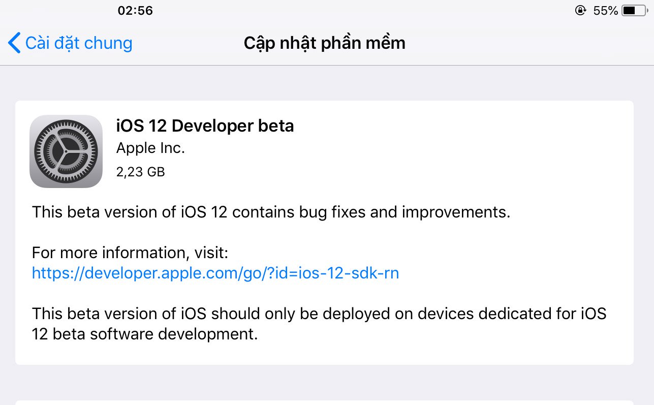This screenshot has height=405, width=654.
Task: Tap the update details card to expand it
Action: (325, 229)
